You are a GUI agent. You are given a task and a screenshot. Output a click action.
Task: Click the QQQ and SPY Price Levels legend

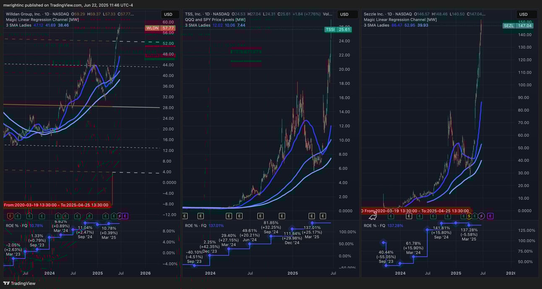pos(215,19)
